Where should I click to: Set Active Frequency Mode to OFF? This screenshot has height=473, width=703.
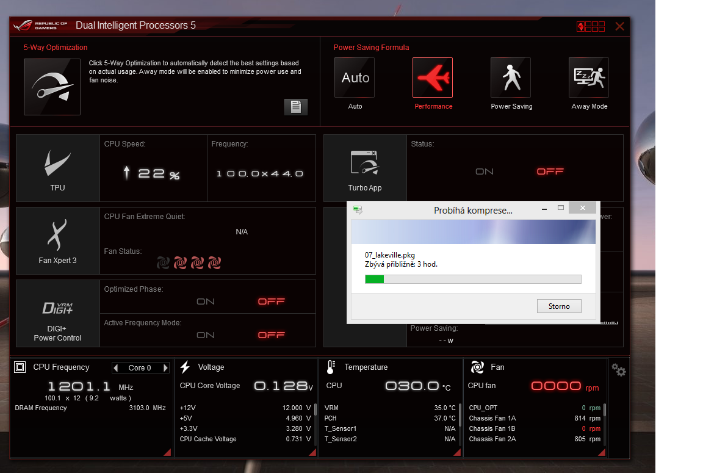(272, 335)
